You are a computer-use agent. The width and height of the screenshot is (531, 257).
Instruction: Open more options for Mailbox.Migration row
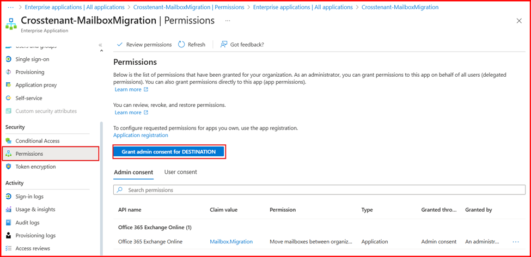(516, 242)
